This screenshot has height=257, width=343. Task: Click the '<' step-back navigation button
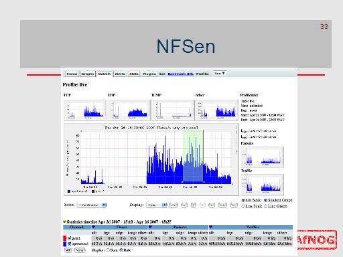coord(184,205)
